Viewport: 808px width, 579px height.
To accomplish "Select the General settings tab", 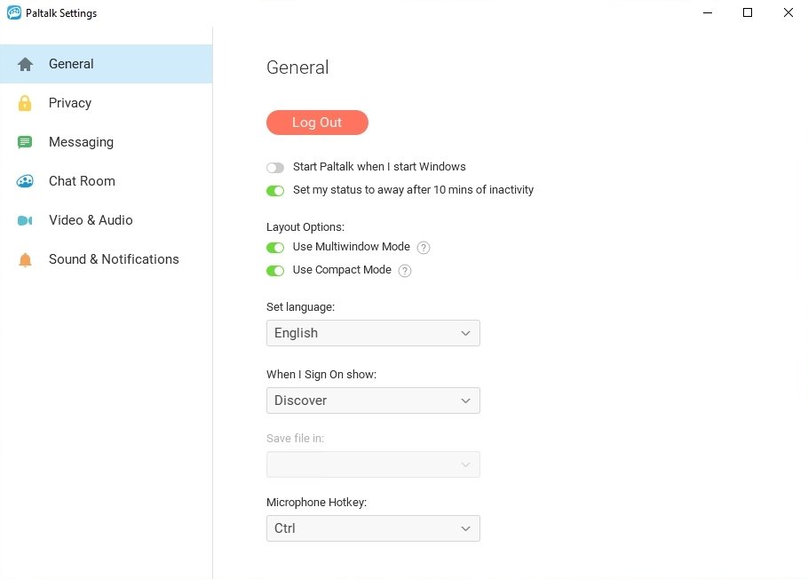I will coord(107,64).
